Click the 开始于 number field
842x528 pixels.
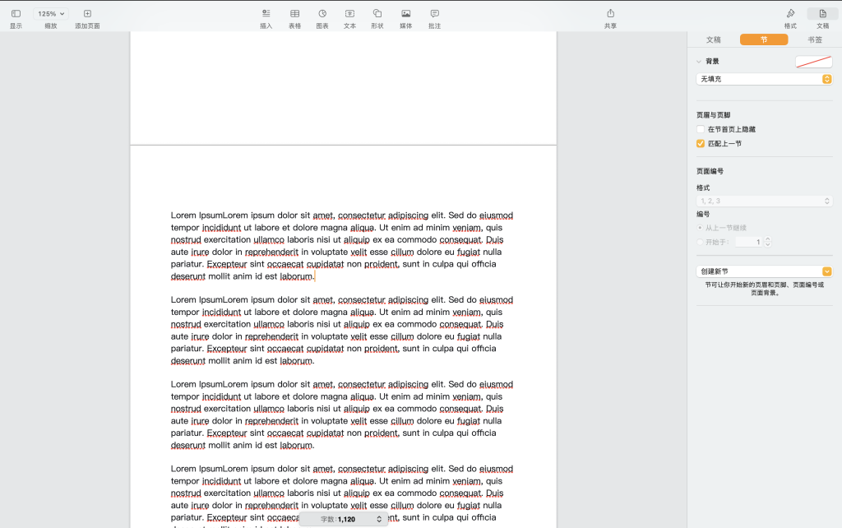748,243
